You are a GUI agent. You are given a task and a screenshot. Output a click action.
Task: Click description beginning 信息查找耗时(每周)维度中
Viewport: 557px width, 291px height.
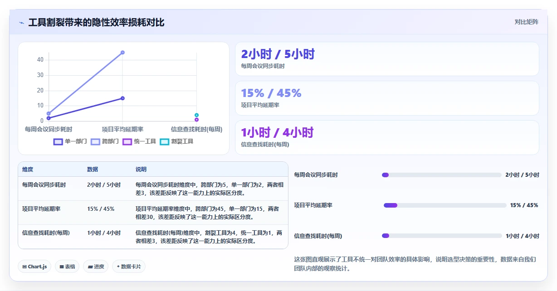pos(209,237)
